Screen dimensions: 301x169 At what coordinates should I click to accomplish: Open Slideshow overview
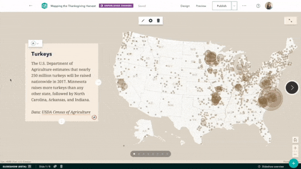pyautogui.click(x=271, y=166)
